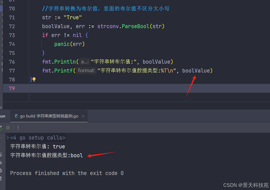Click the yellow lightbulb quick-fix icon
This screenshot has width=270, height=190.
pos(34,79)
